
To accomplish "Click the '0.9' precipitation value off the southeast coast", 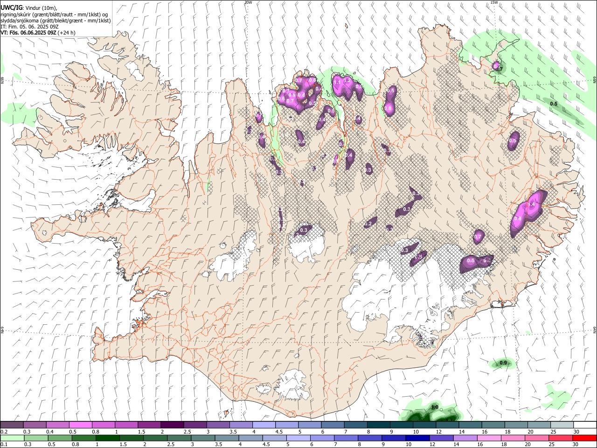I will [x=503, y=363].
